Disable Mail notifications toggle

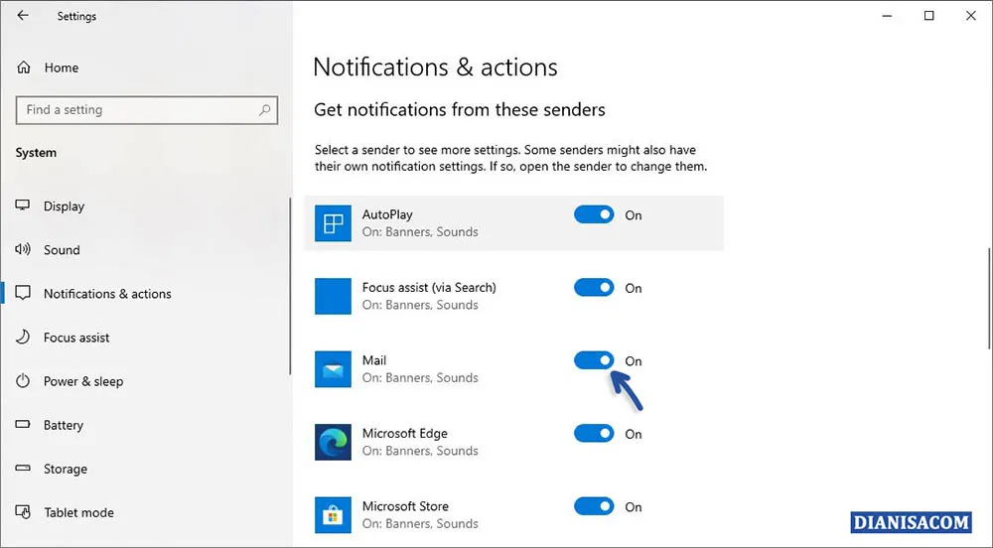point(594,360)
